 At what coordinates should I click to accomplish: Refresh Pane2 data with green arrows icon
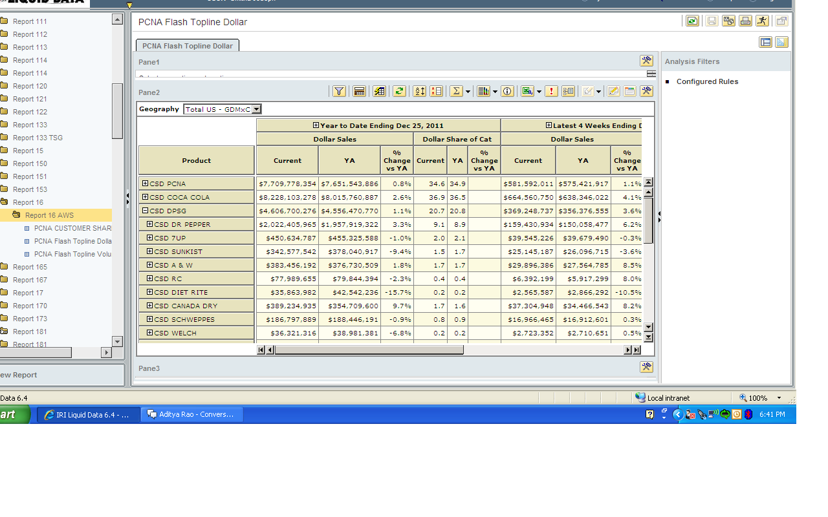click(x=399, y=91)
